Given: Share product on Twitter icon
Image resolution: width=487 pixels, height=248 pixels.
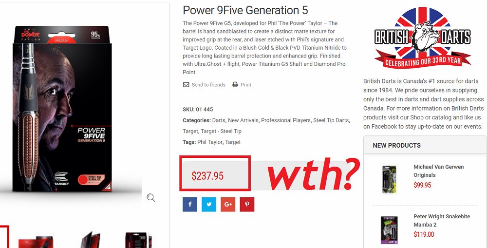Looking at the screenshot, I should pos(209,205).
